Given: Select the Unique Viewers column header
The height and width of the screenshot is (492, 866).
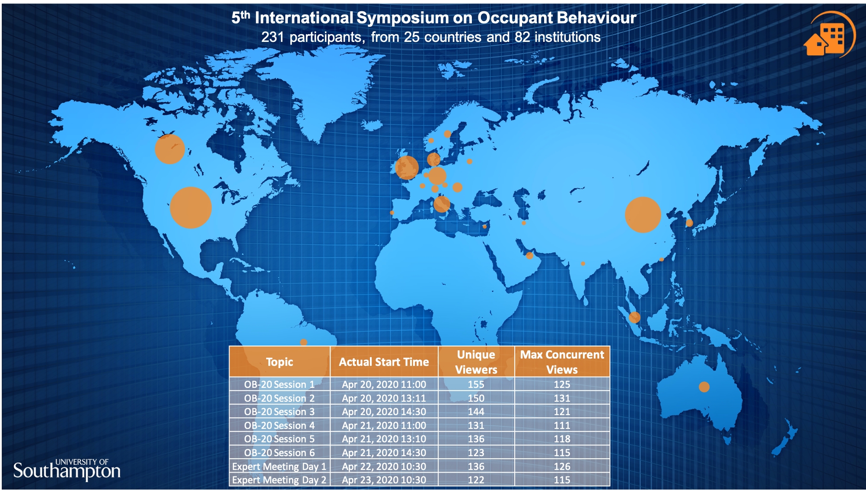Looking at the screenshot, I should click(476, 362).
